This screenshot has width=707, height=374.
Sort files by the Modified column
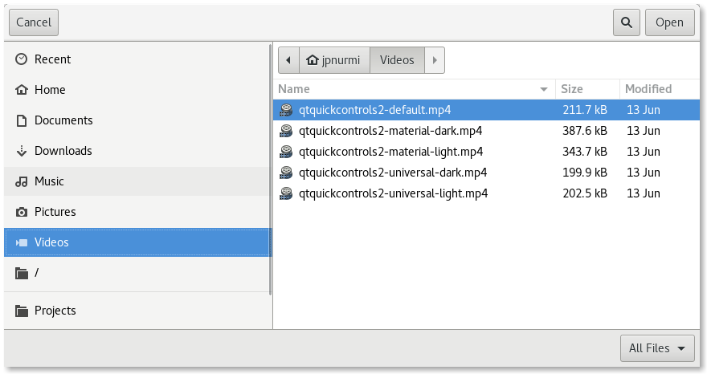coord(648,89)
